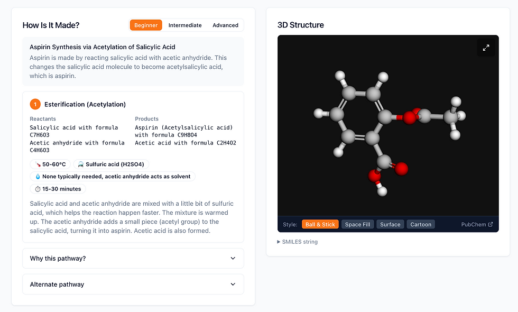
Task: Click the external link icon beside PubChem
Action: [x=491, y=224]
